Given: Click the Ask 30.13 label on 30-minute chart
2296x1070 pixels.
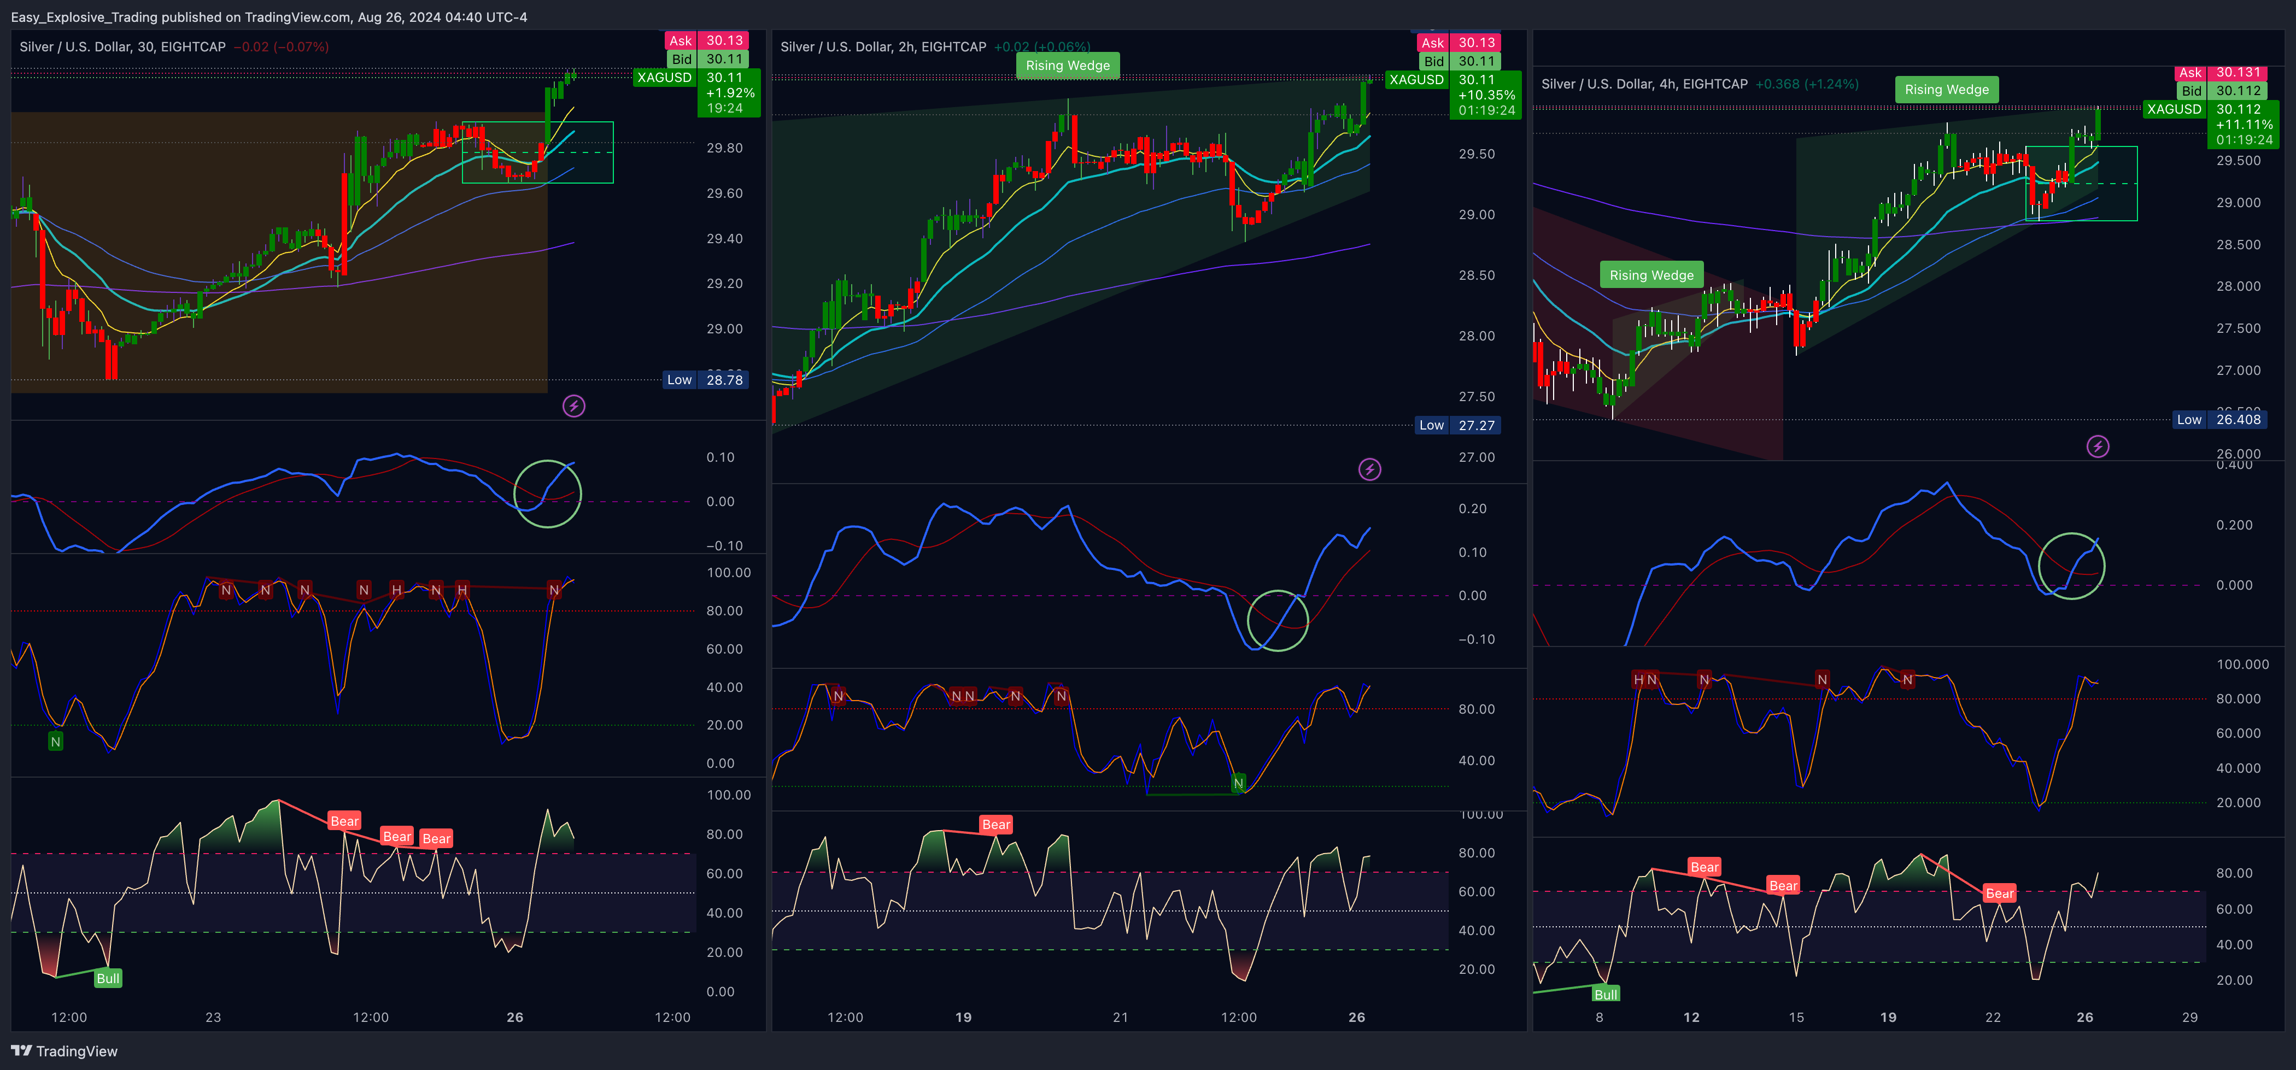Looking at the screenshot, I should click(706, 41).
